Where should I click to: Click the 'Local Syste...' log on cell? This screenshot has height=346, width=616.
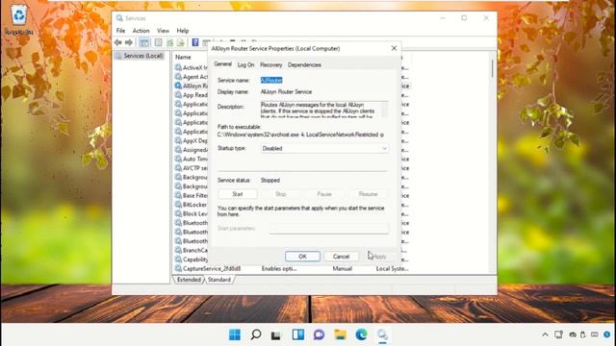392,269
